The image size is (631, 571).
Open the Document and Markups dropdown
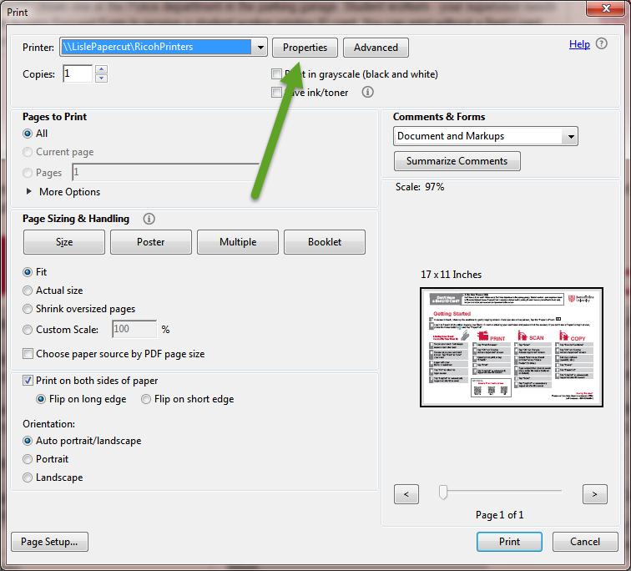pyautogui.click(x=570, y=136)
